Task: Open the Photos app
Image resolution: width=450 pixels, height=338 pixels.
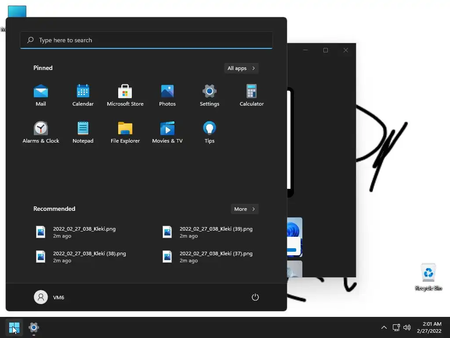Action: pos(167,96)
